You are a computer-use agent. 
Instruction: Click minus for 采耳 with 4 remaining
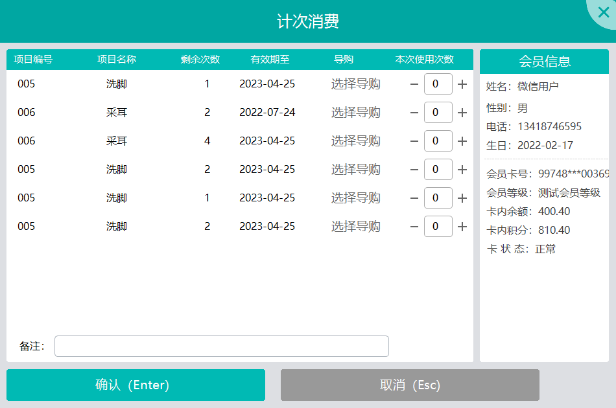coord(414,141)
